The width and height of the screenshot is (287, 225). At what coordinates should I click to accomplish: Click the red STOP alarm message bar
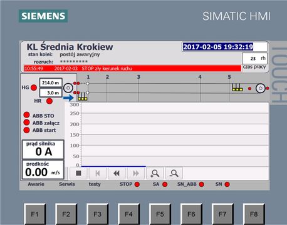[x=132, y=68]
